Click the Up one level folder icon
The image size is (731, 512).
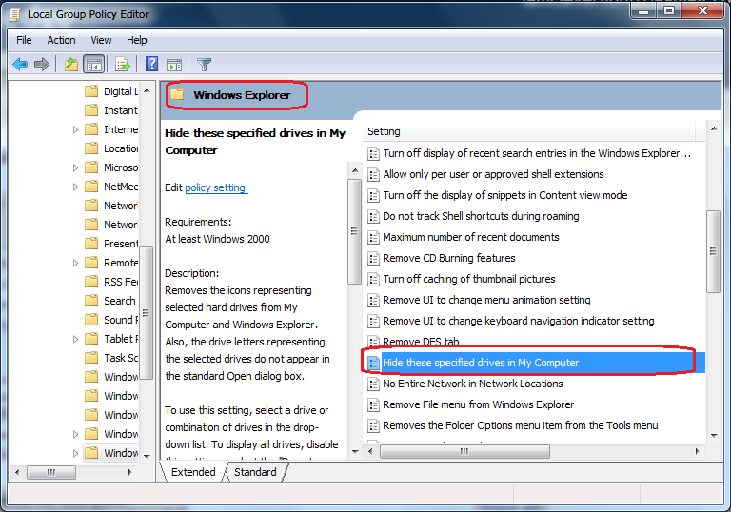click(71, 64)
